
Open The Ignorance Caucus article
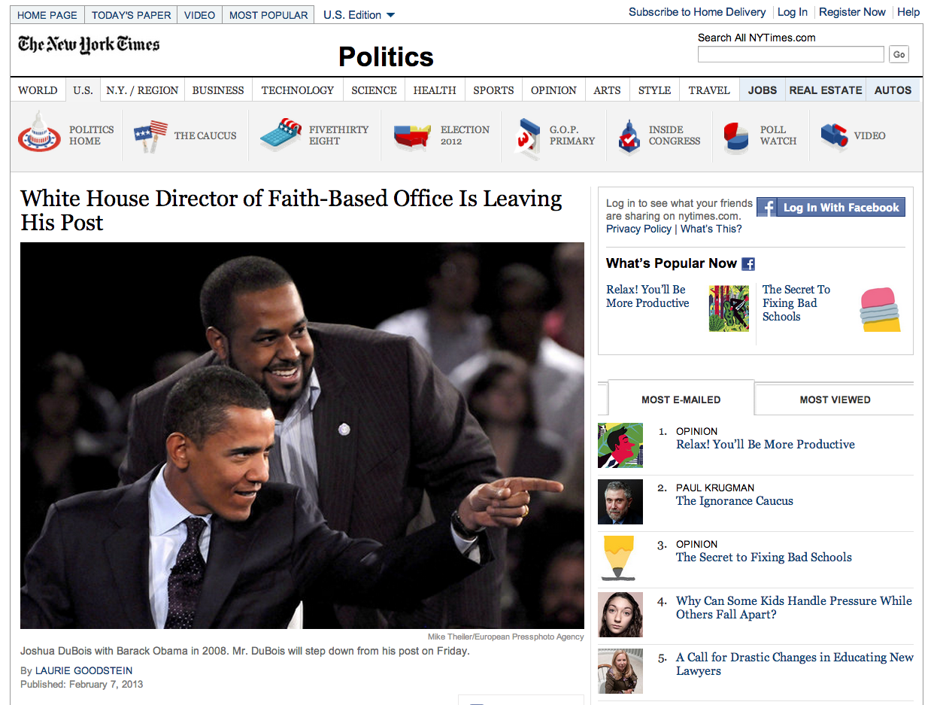(x=734, y=501)
